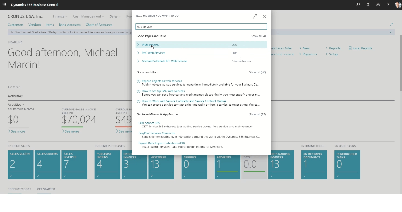Expand the New action group
402x212 pixels.
pos(305,48)
